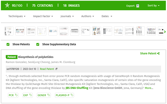Click external link icon beside Read Patent

[56, 69]
